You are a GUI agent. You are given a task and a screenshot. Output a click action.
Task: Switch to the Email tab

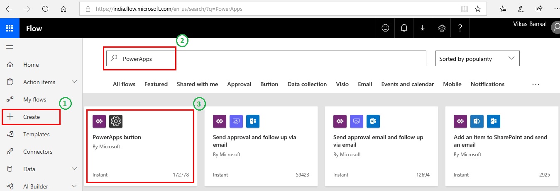pos(365,84)
